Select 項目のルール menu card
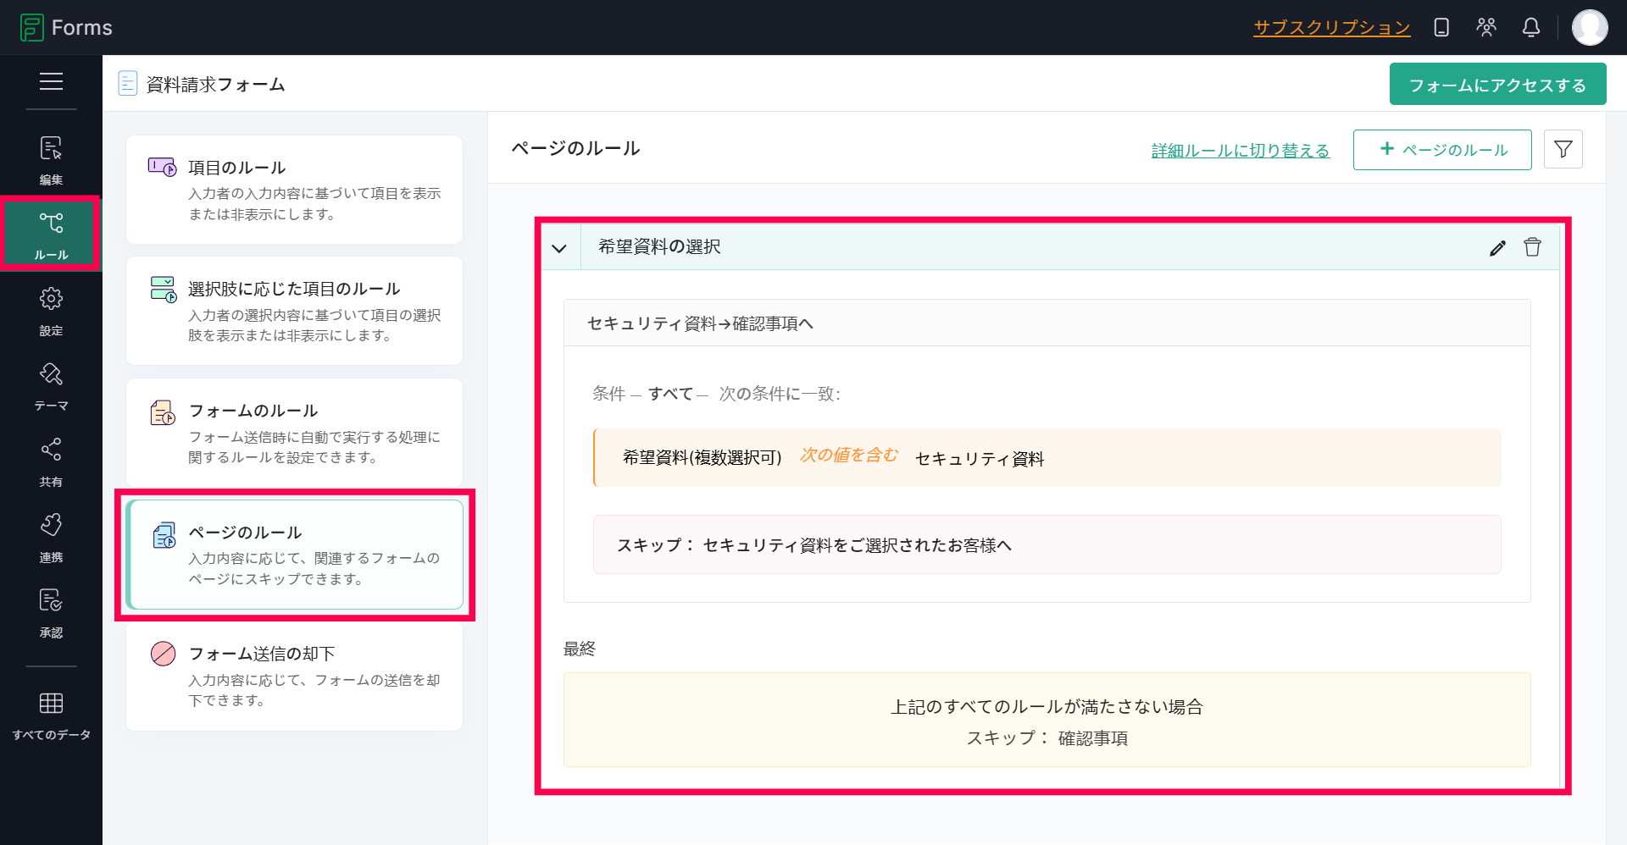Screen dimensions: 1627x845 (x=294, y=190)
